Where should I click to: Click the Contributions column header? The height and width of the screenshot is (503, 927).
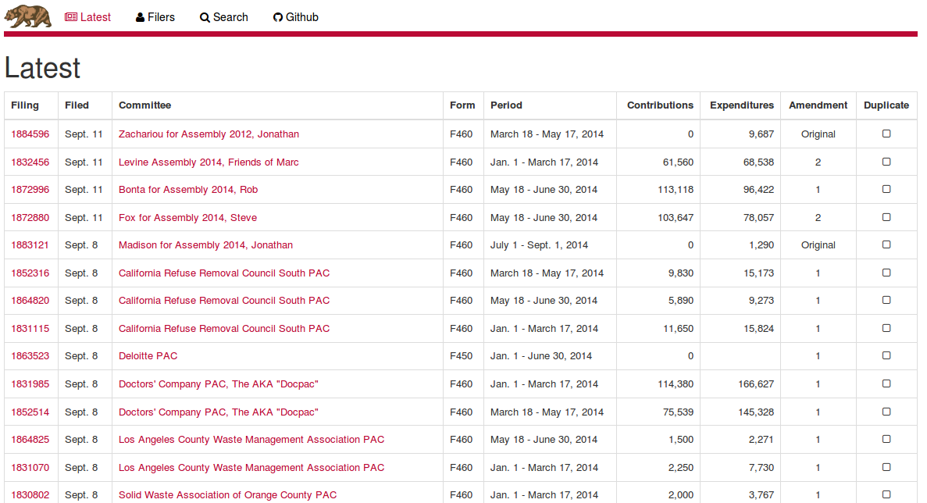pyautogui.click(x=660, y=105)
